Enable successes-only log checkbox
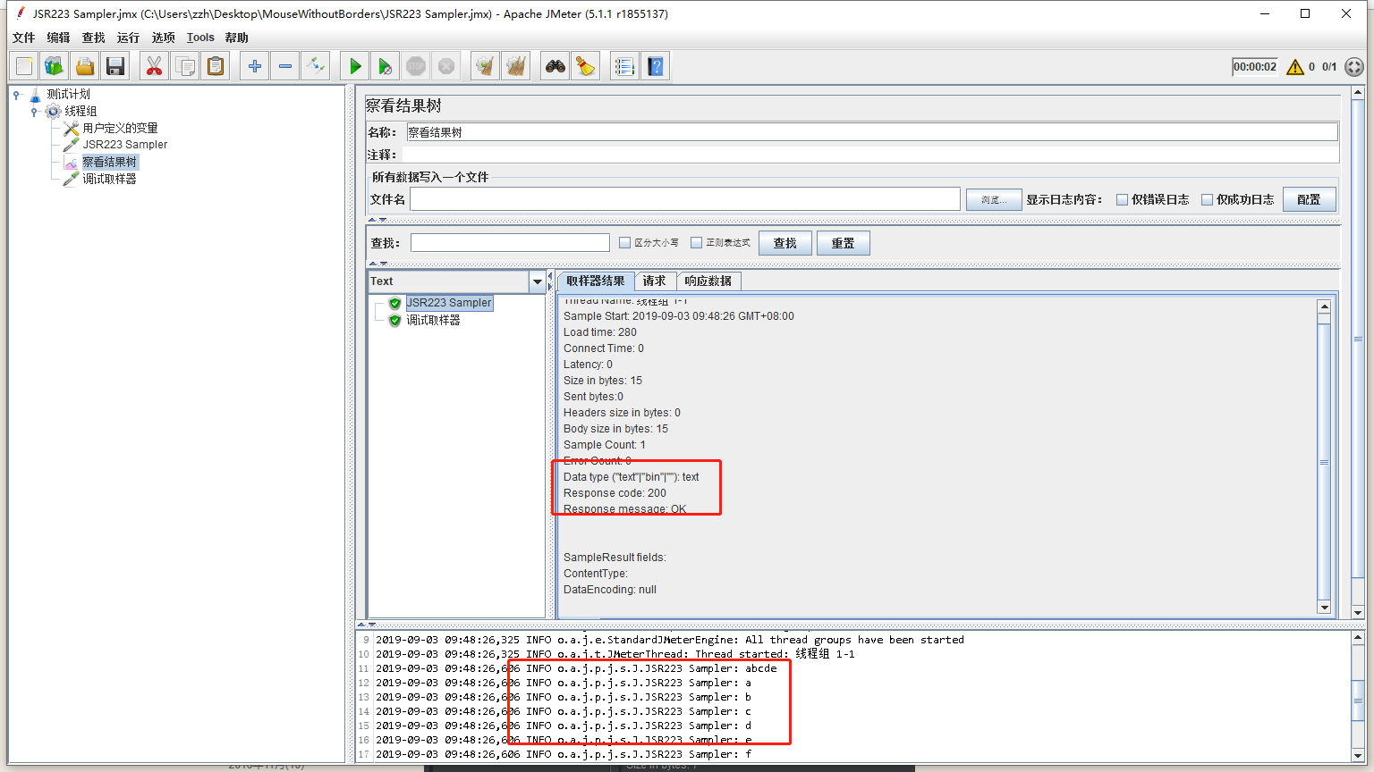Viewport: 1374px width, 772px height. pyautogui.click(x=1207, y=199)
